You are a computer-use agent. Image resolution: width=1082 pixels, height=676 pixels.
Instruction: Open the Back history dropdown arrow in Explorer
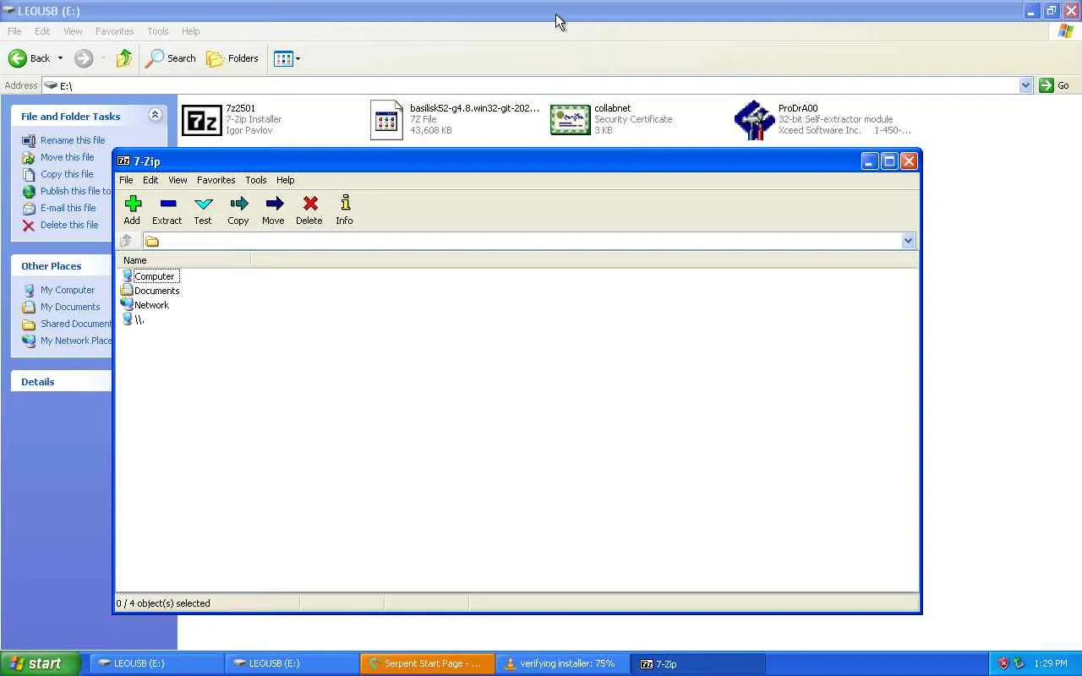tap(60, 58)
